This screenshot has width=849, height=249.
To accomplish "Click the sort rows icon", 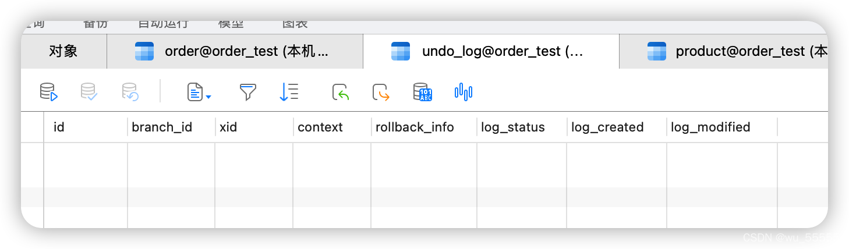I will pyautogui.click(x=289, y=92).
